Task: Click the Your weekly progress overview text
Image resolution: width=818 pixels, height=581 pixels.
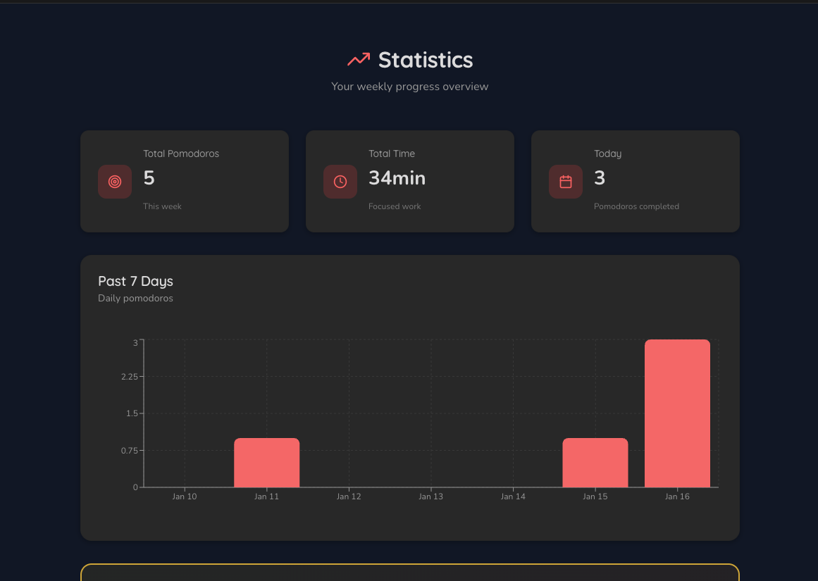Action: pos(409,87)
